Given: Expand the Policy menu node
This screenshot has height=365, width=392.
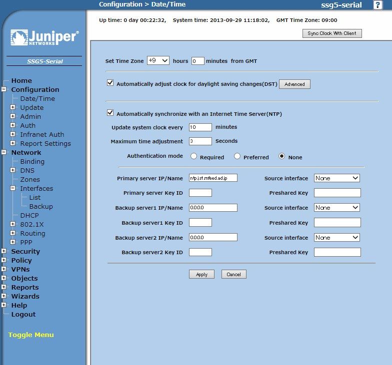Looking at the screenshot, I should pyautogui.click(x=4, y=260).
